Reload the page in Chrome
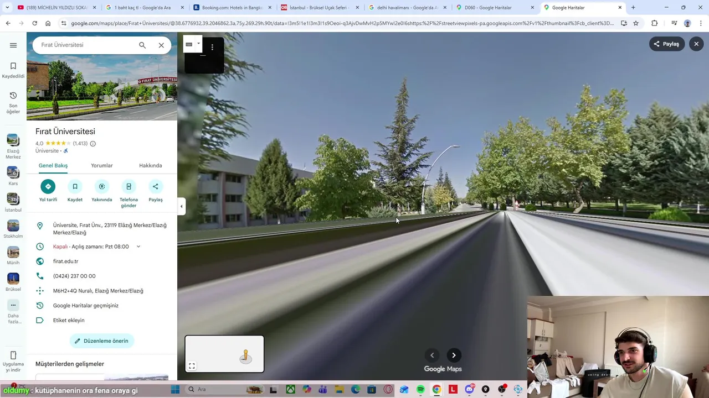Image resolution: width=709 pixels, height=398 pixels. coord(34,23)
